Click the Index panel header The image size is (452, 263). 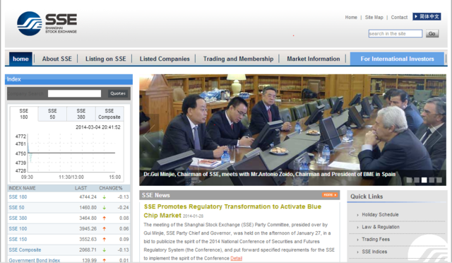[69, 79]
